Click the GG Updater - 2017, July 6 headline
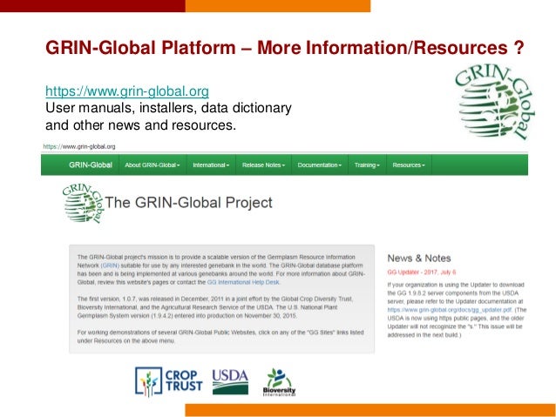The image size is (556, 417). point(422,272)
